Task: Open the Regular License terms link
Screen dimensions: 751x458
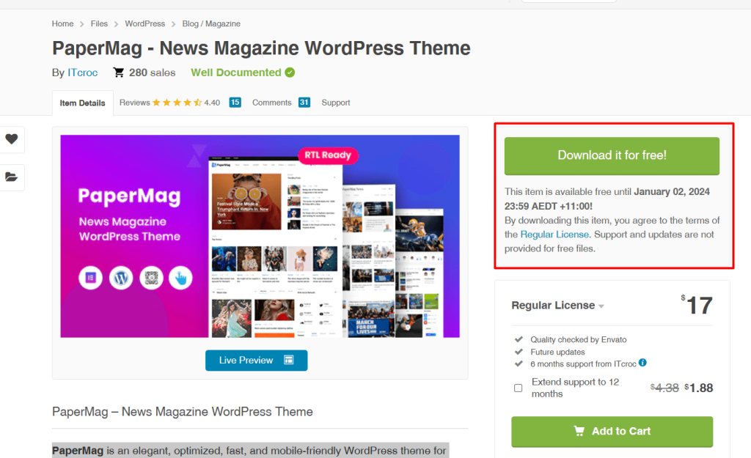Action: (x=554, y=235)
